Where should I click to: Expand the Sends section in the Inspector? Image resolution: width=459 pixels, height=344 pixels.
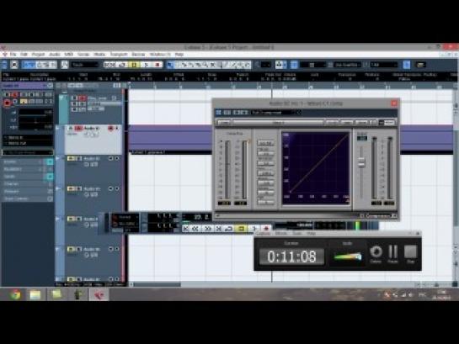point(28,177)
